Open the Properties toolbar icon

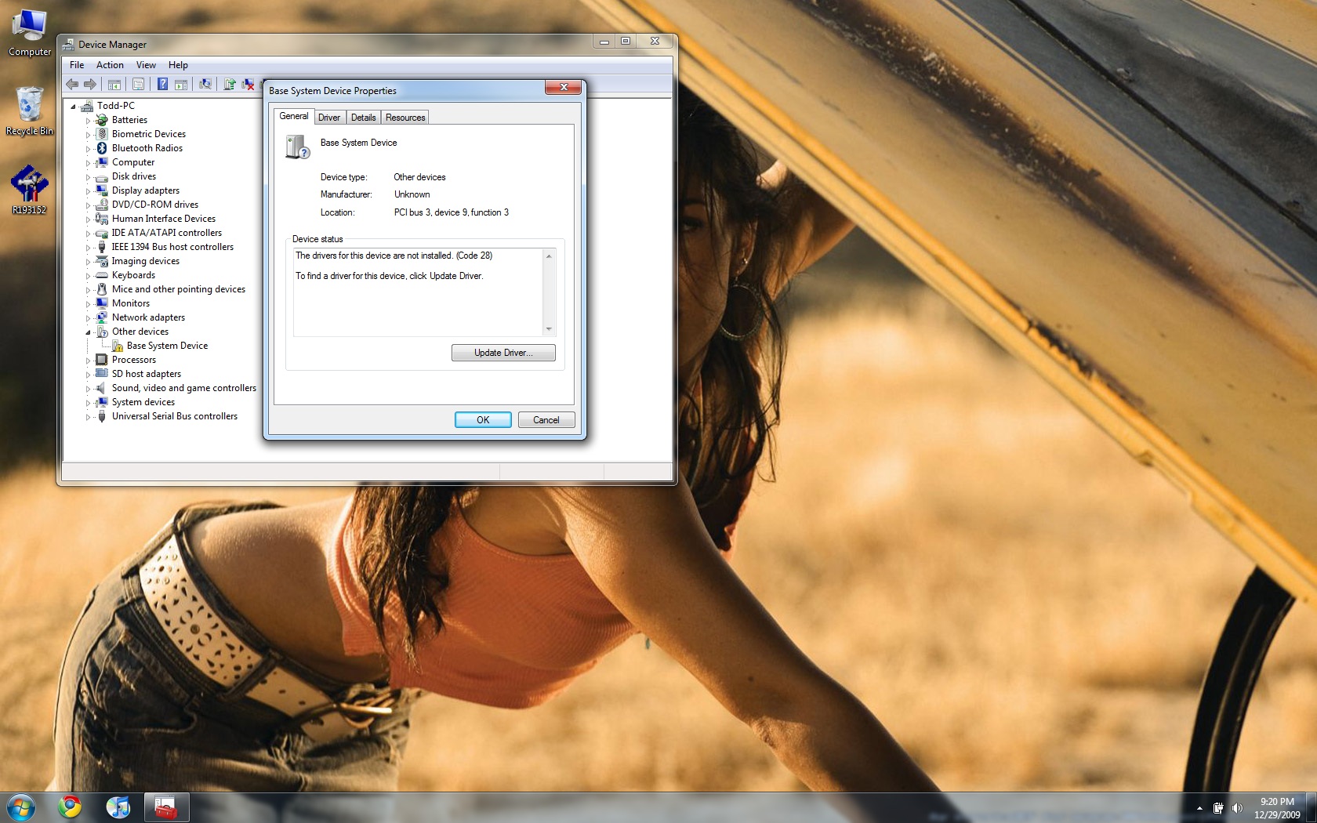(x=138, y=84)
